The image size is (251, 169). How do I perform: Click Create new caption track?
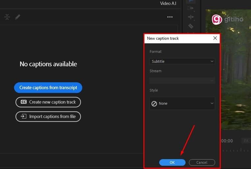coord(48,102)
